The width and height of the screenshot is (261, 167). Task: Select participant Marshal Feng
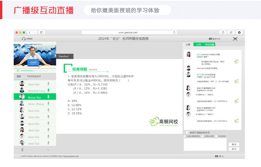pyautogui.click(x=35, y=90)
